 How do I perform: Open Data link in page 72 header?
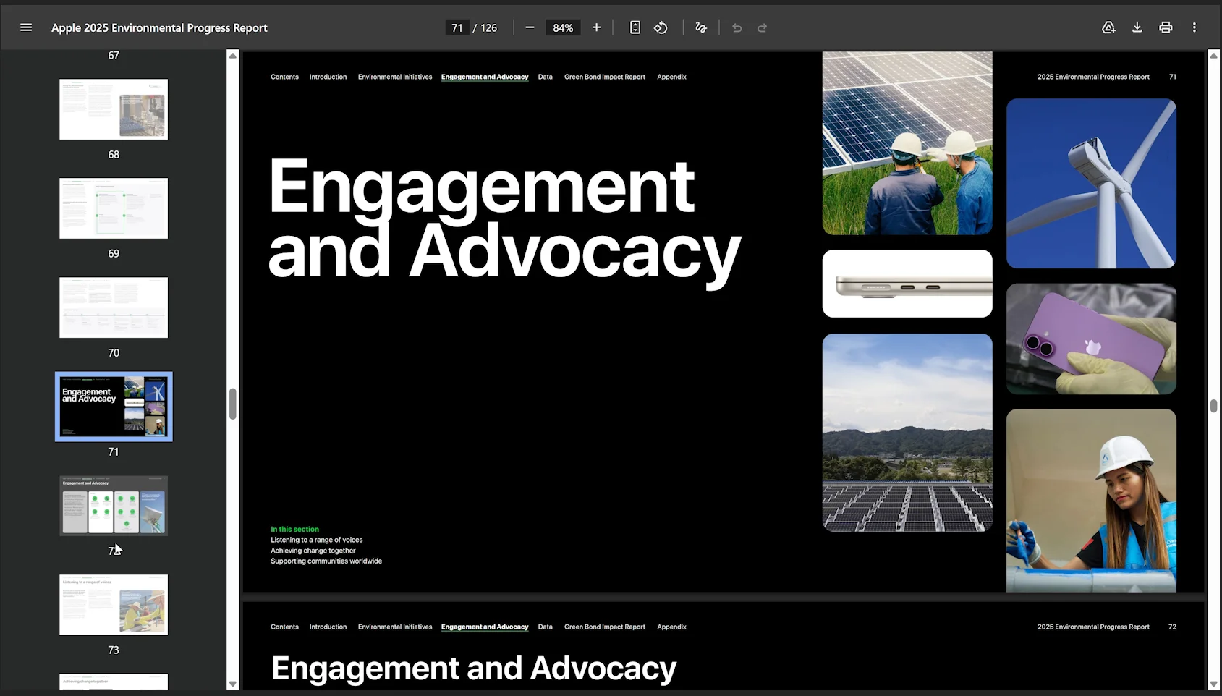click(546, 627)
